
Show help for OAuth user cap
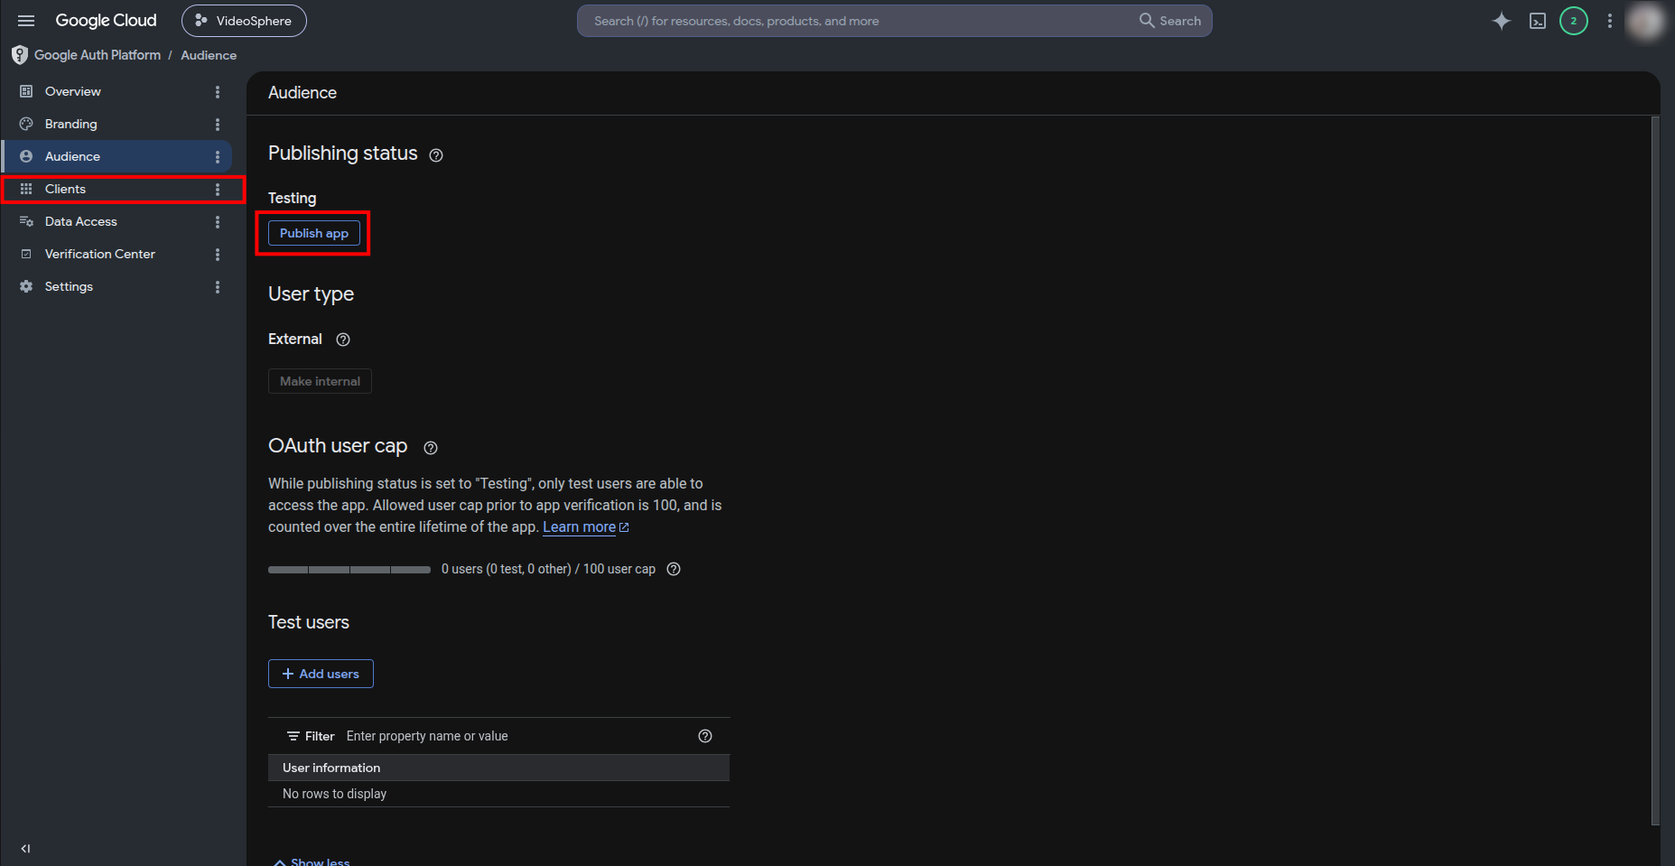[431, 448]
